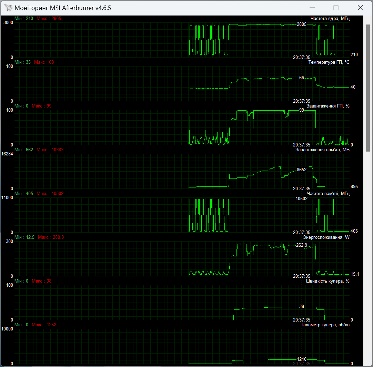Viewport: 373px width, 367px height.
Task: Close the Afterburner monitoring window
Action: (x=360, y=8)
